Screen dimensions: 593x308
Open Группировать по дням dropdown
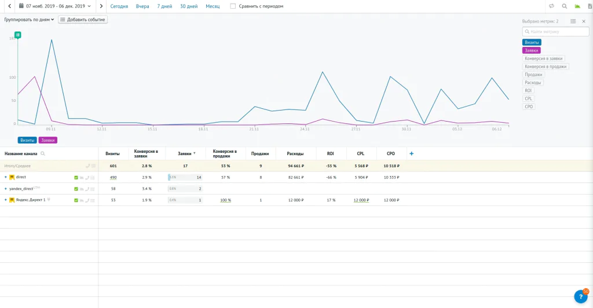[x=29, y=20]
